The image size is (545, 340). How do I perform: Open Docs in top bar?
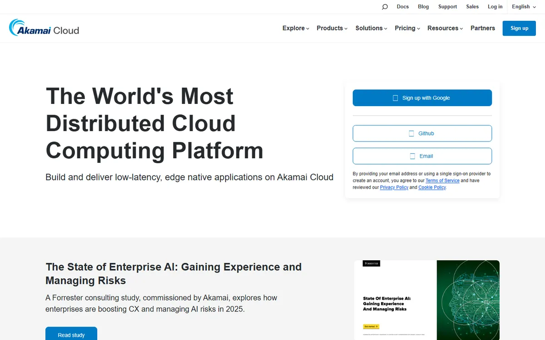(x=403, y=7)
